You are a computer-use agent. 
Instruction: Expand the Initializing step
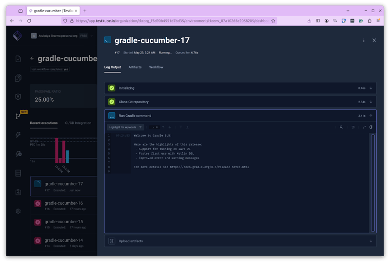click(240, 88)
